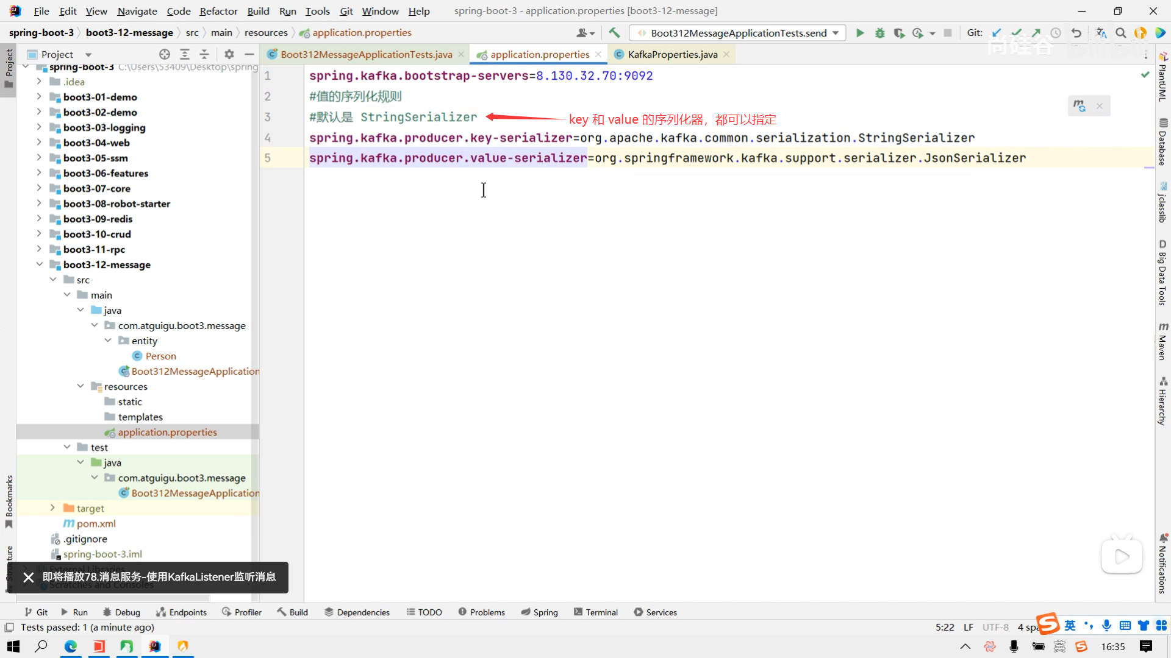This screenshot has height=658, width=1171.
Task: Switch to KafkaProperties.java tab
Action: click(672, 54)
